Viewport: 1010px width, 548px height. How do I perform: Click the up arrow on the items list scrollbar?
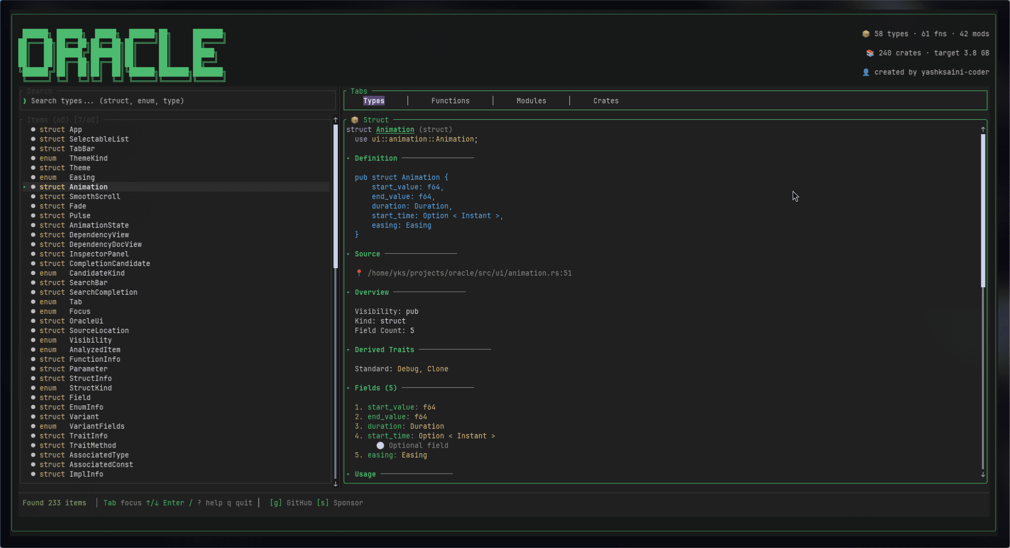[x=335, y=119]
